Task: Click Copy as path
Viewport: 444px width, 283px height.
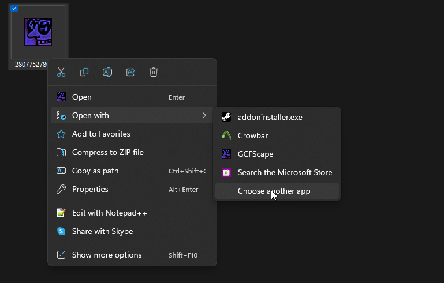Action: pos(95,171)
